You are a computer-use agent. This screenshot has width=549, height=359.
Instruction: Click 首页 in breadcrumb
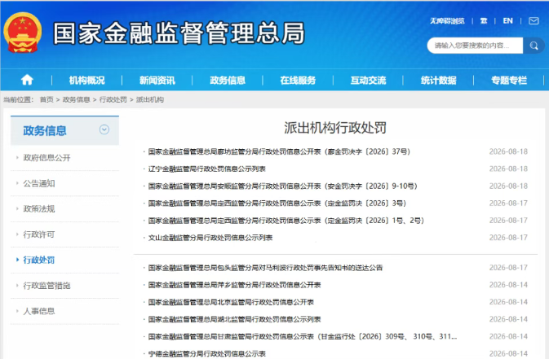point(46,99)
